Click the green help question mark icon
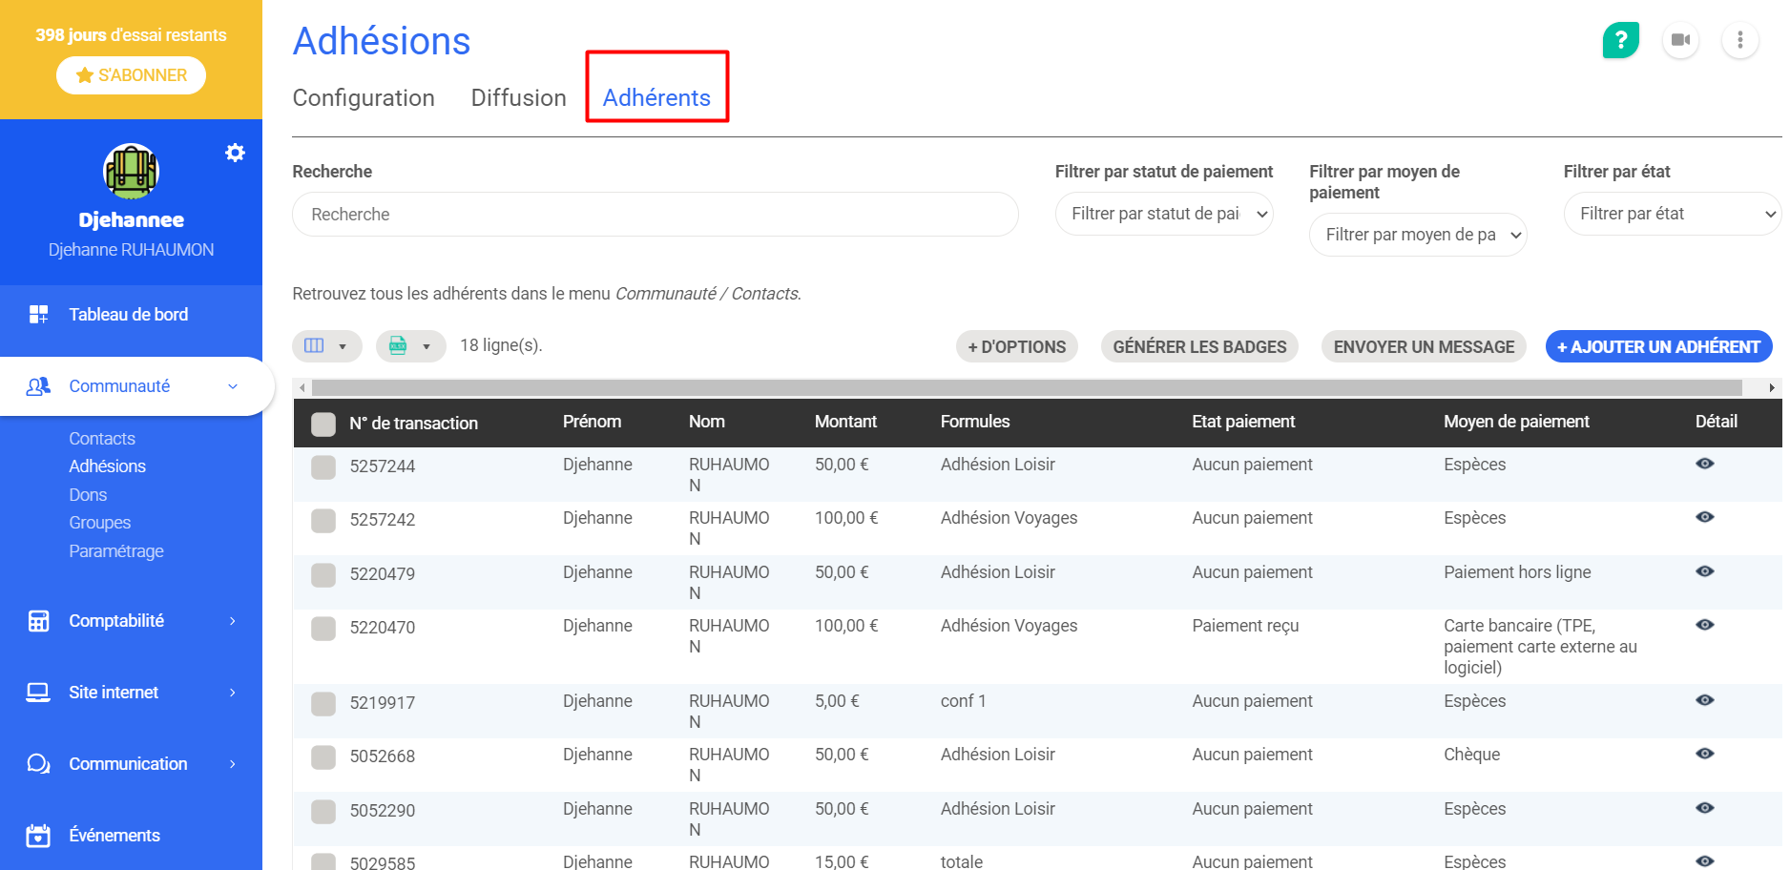 (x=1620, y=40)
